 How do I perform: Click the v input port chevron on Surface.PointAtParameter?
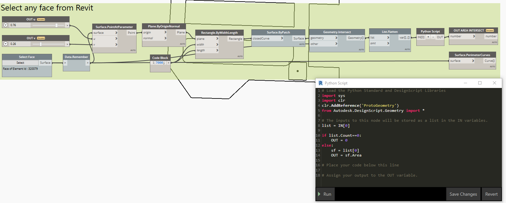click(116, 44)
